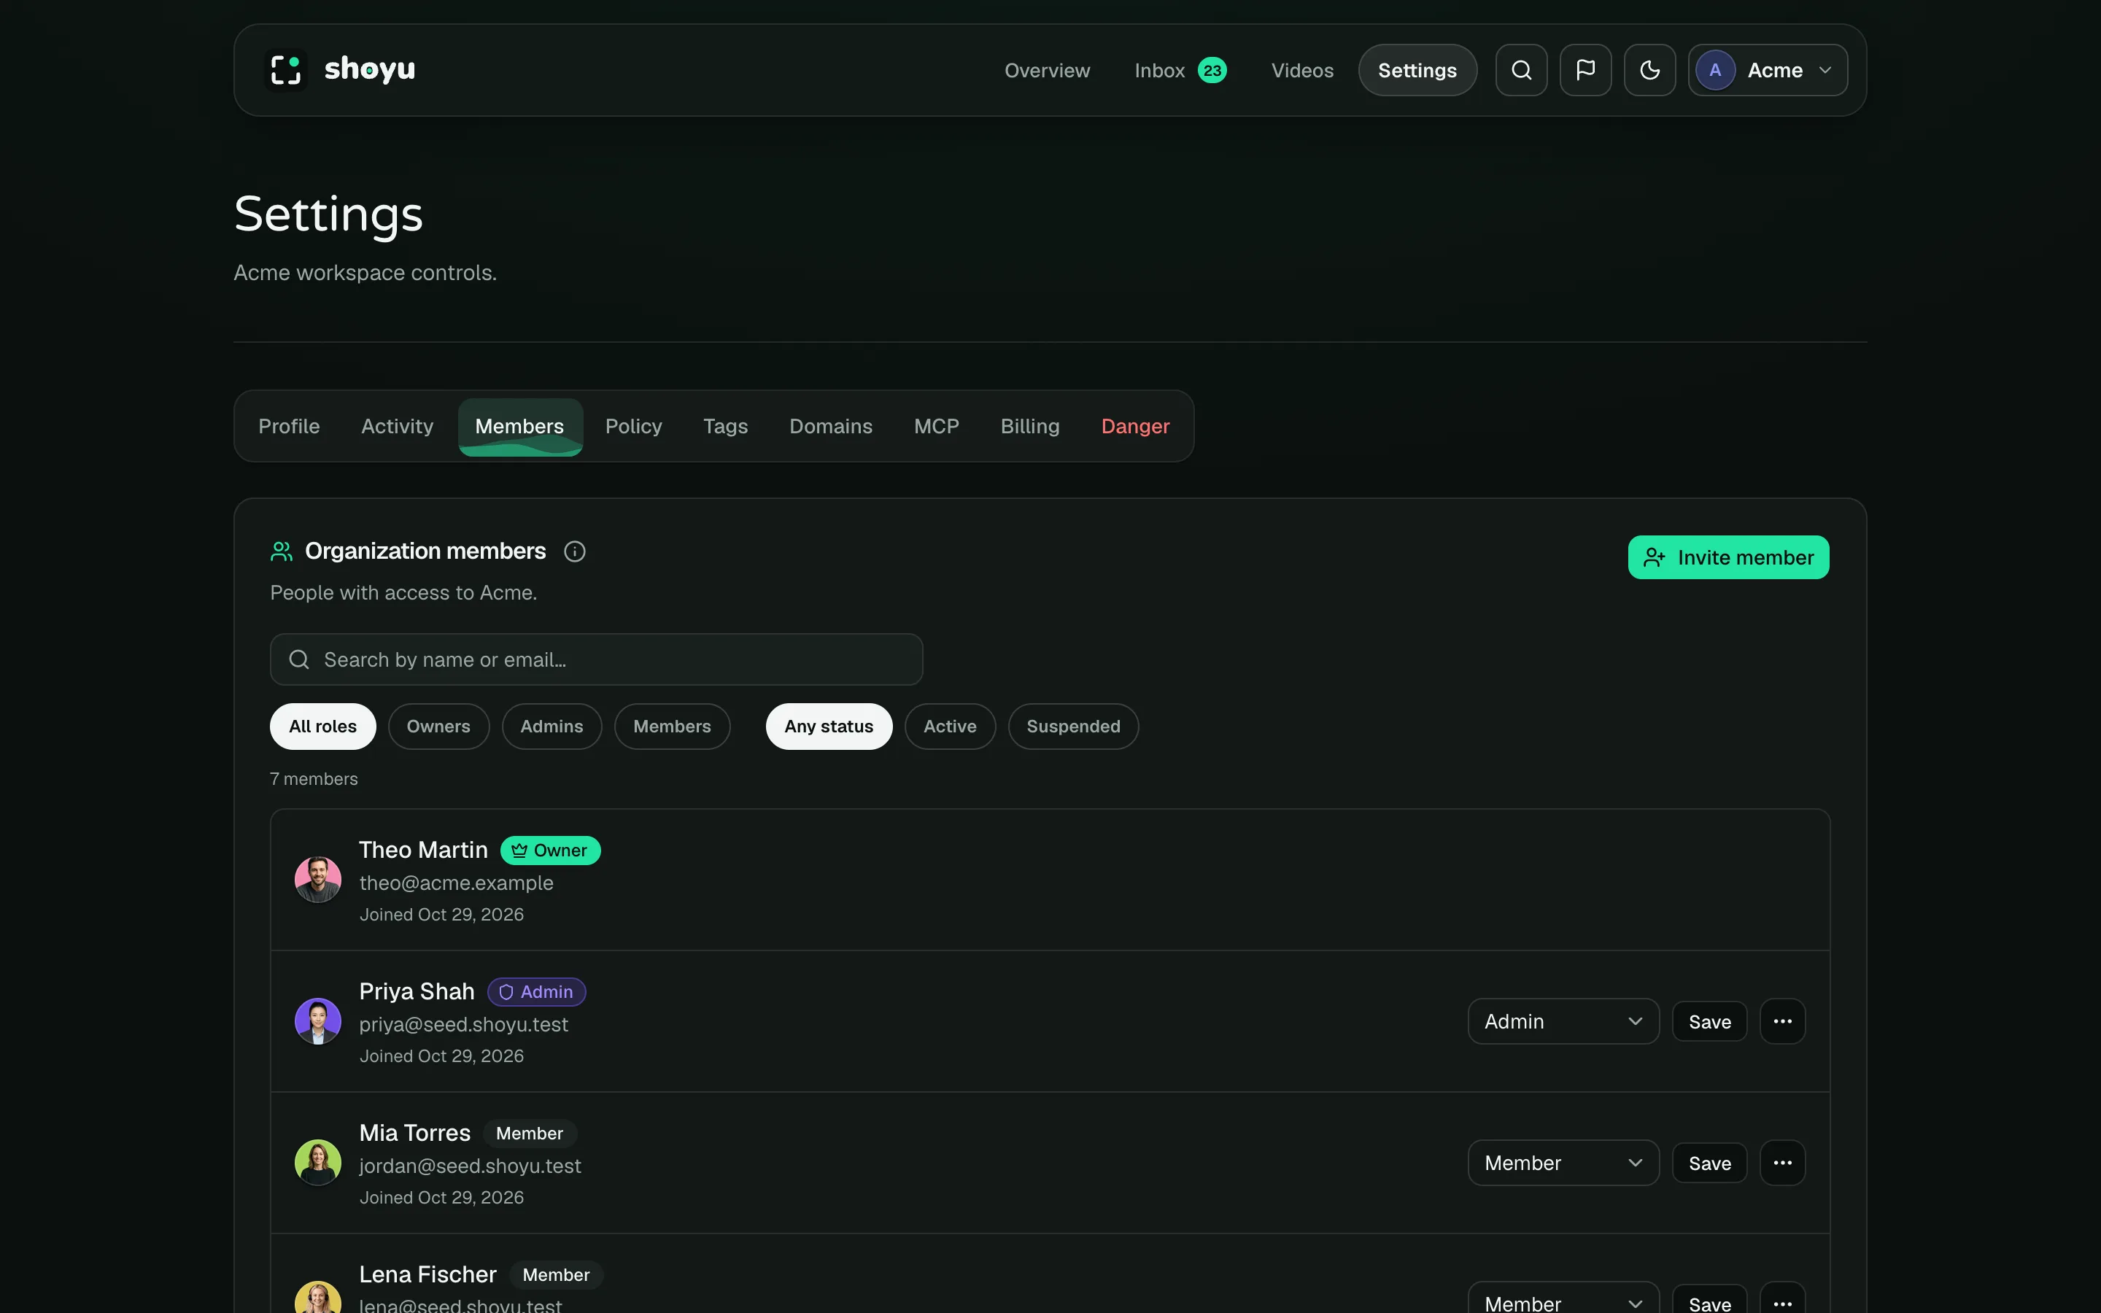Open more options for Mia Torres
2101x1313 pixels.
[1782, 1163]
